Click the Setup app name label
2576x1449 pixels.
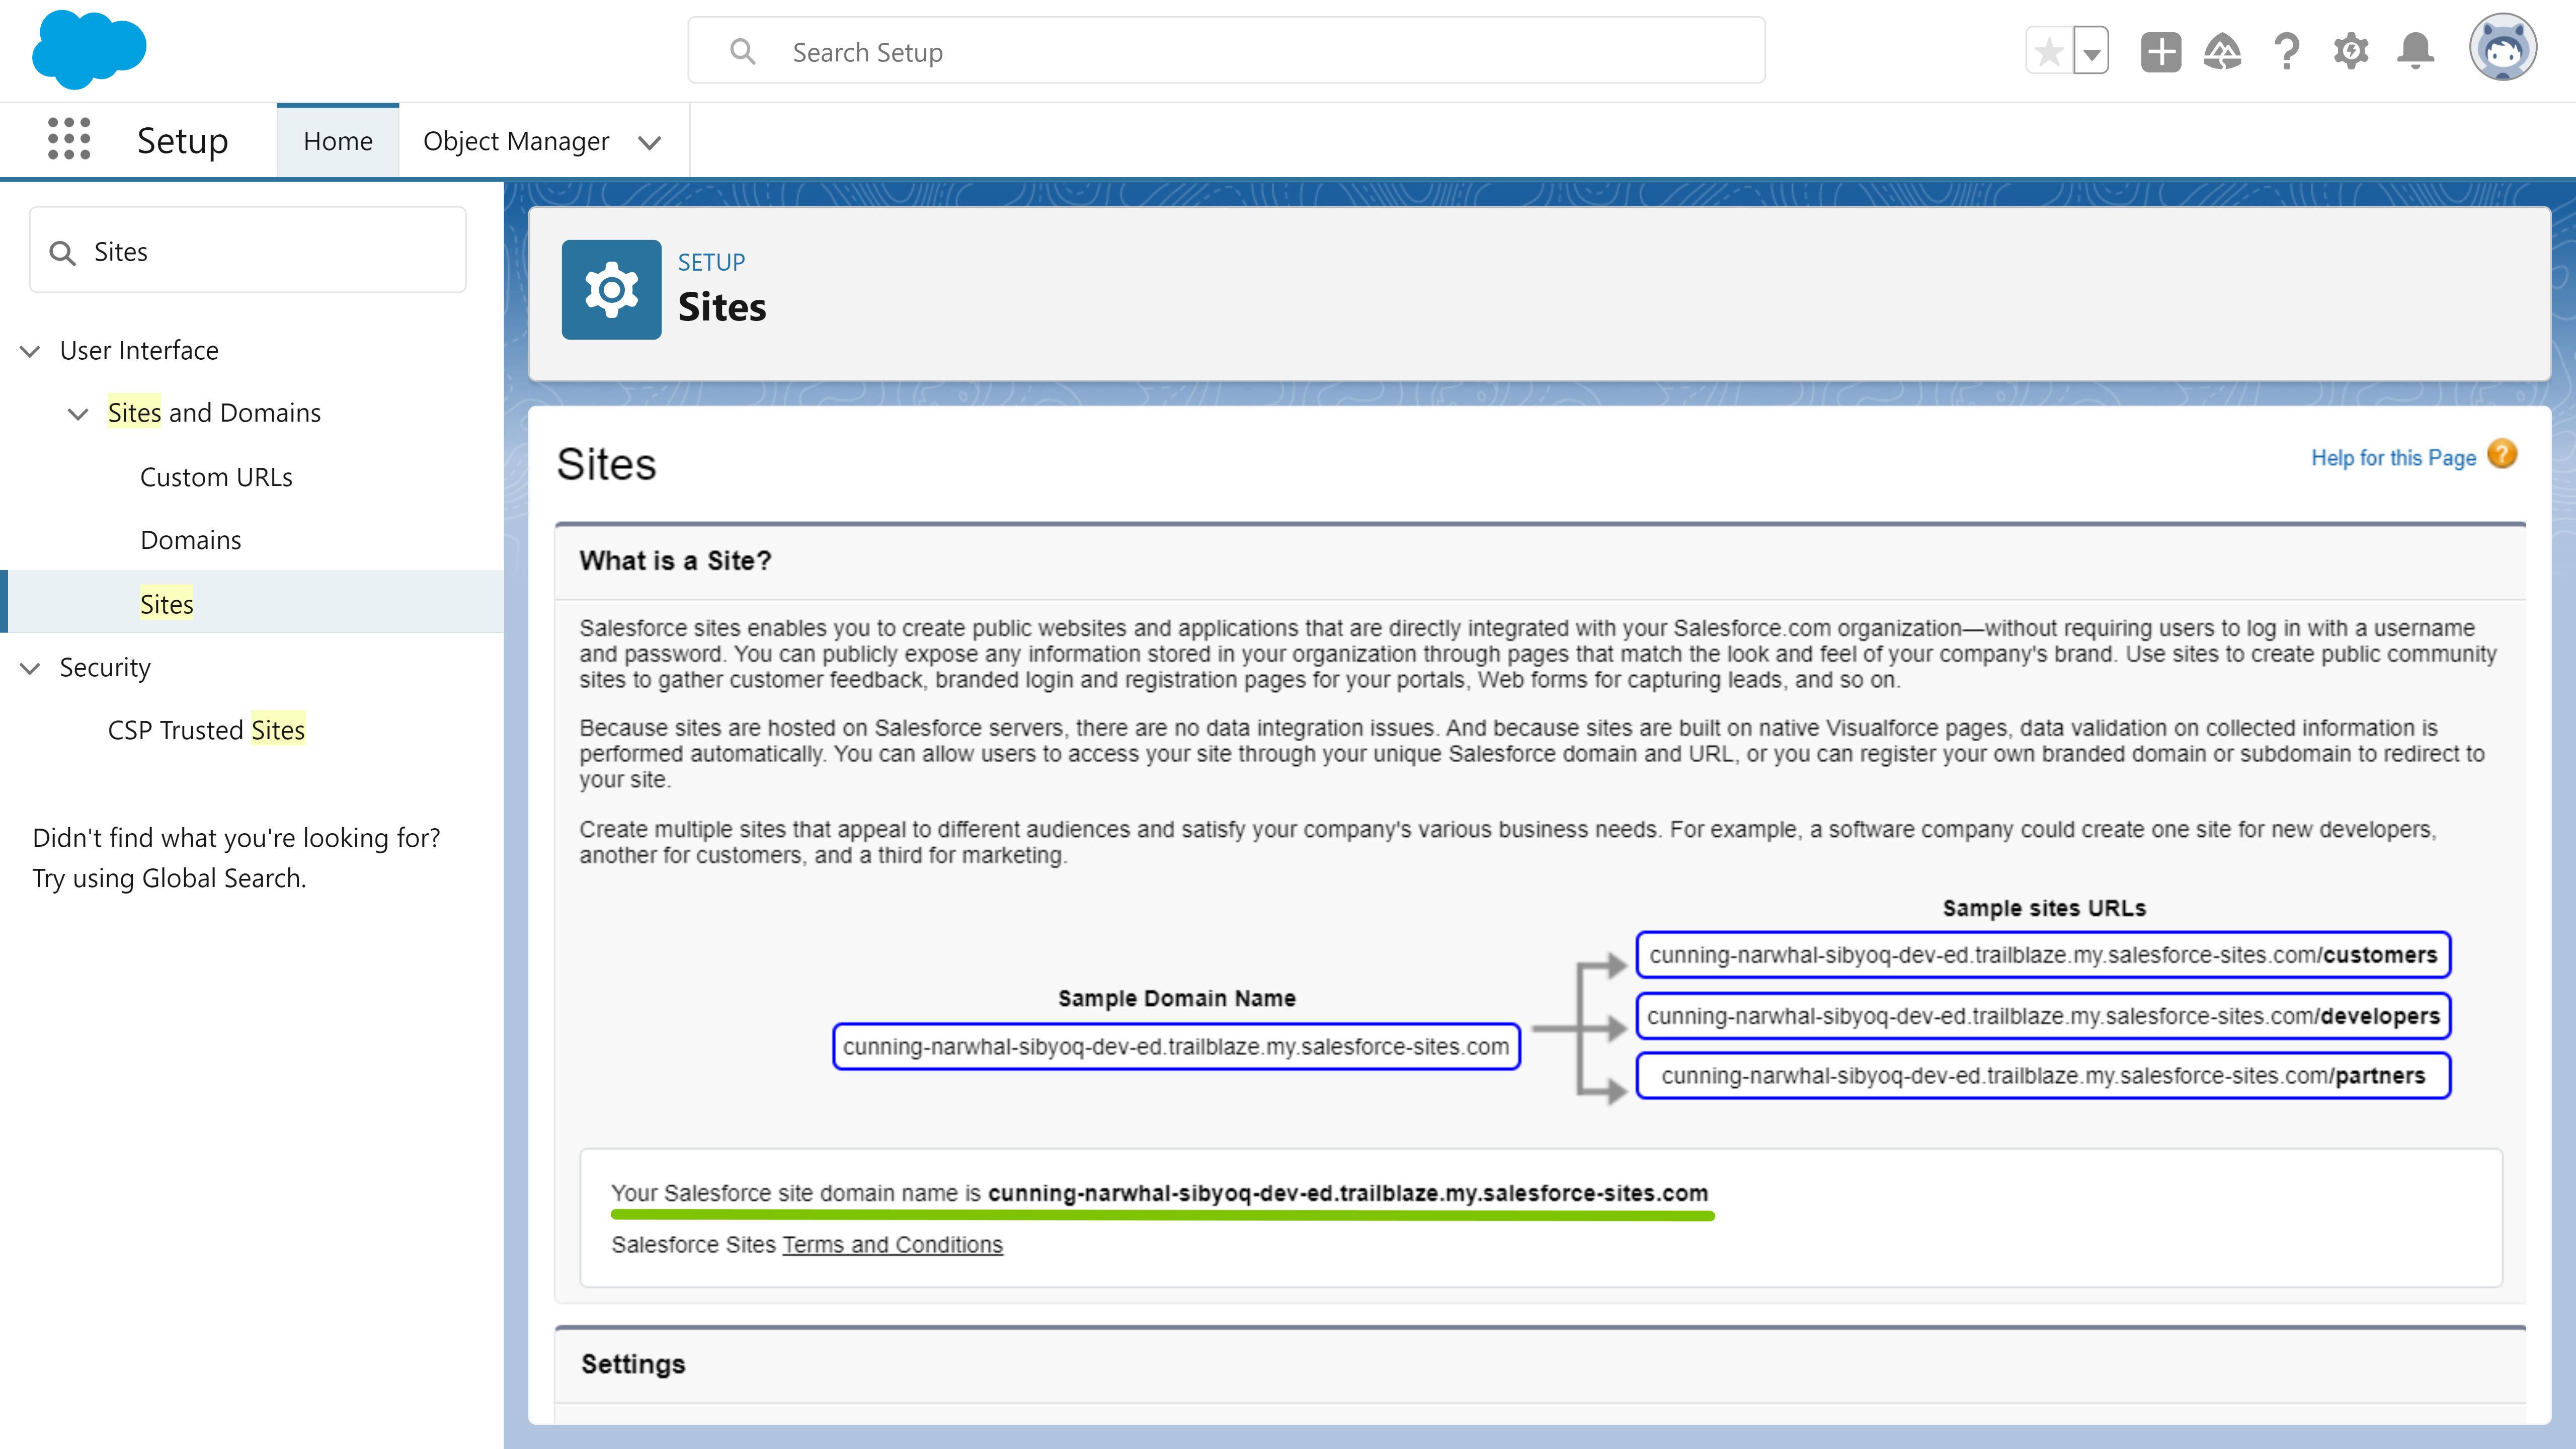click(182, 141)
